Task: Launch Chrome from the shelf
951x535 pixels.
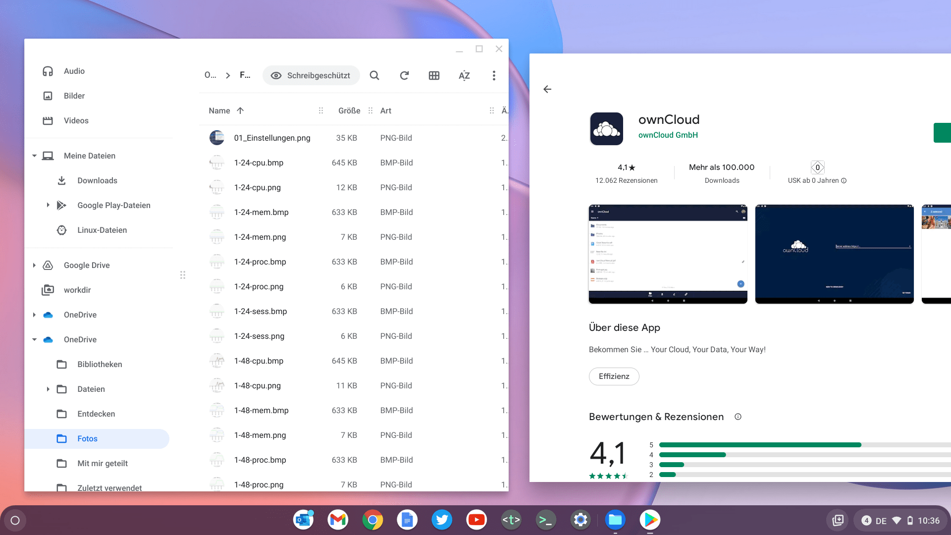Action: tap(372, 520)
